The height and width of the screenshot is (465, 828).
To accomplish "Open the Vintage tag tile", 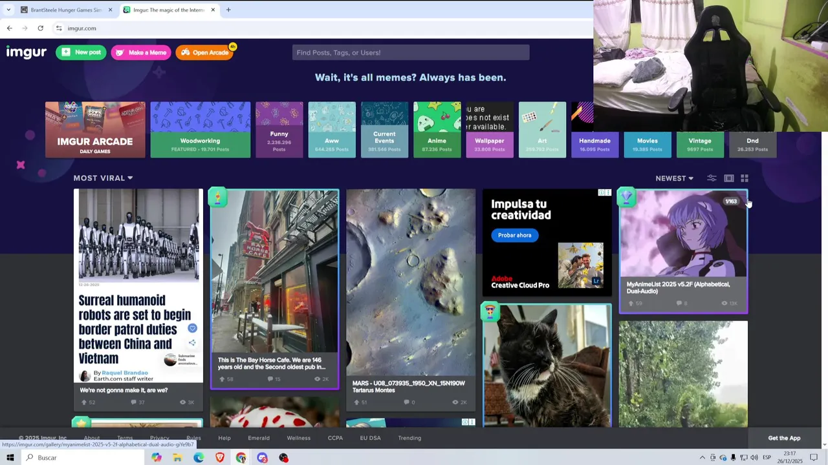I will 700,144.
